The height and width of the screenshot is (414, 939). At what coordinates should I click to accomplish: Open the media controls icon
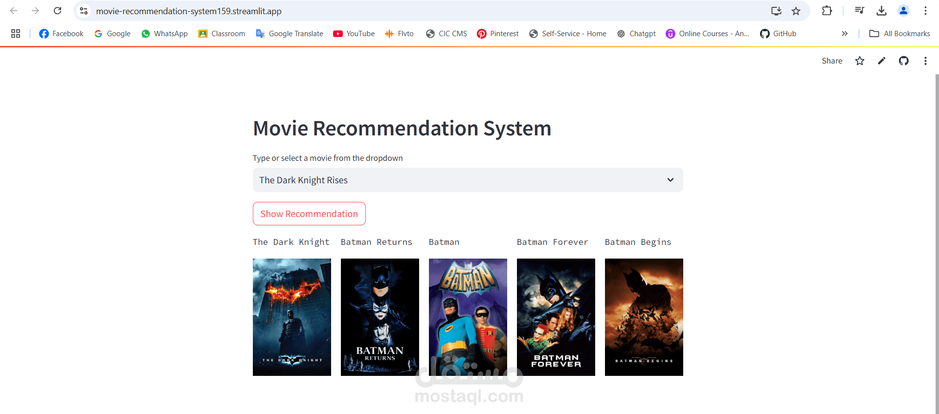tap(859, 11)
